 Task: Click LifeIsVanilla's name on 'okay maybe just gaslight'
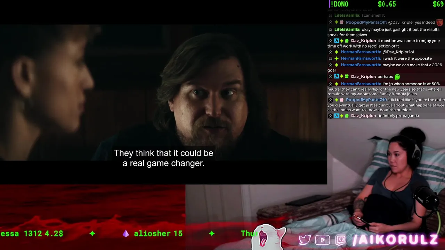347,30
